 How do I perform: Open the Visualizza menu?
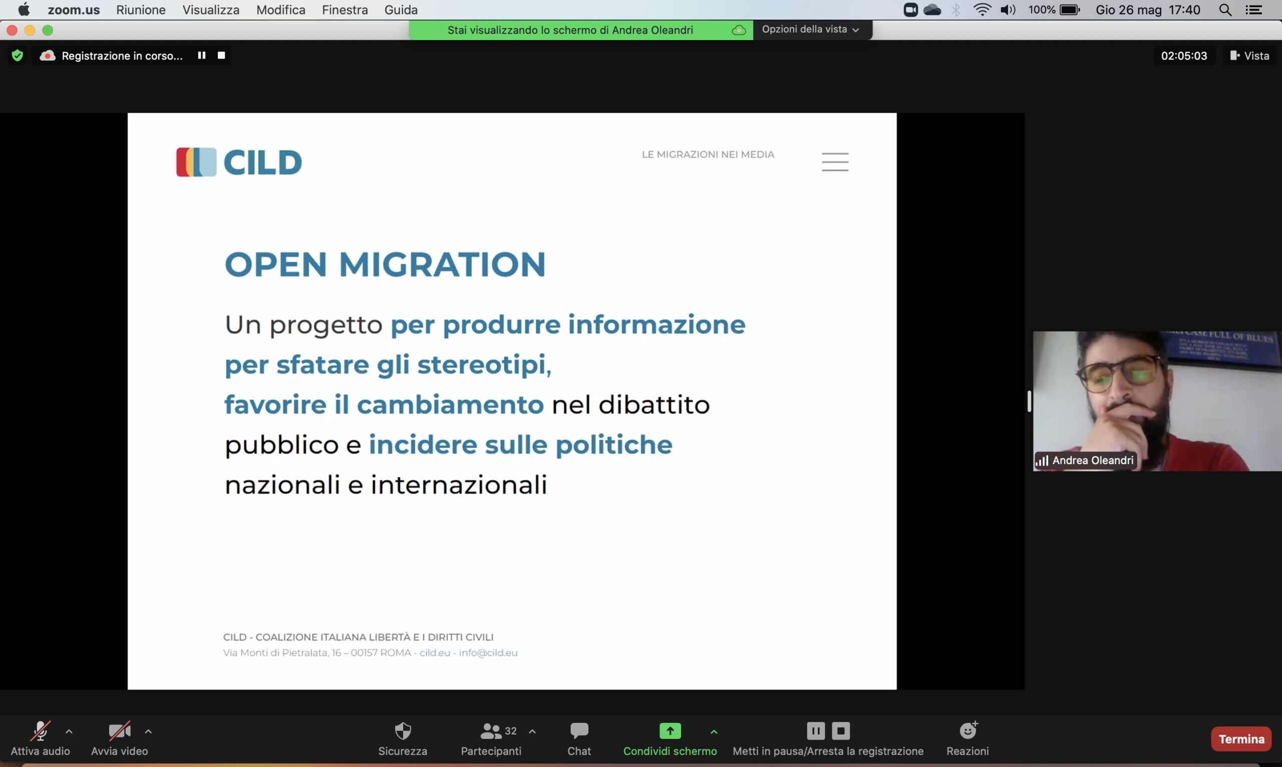point(211,10)
